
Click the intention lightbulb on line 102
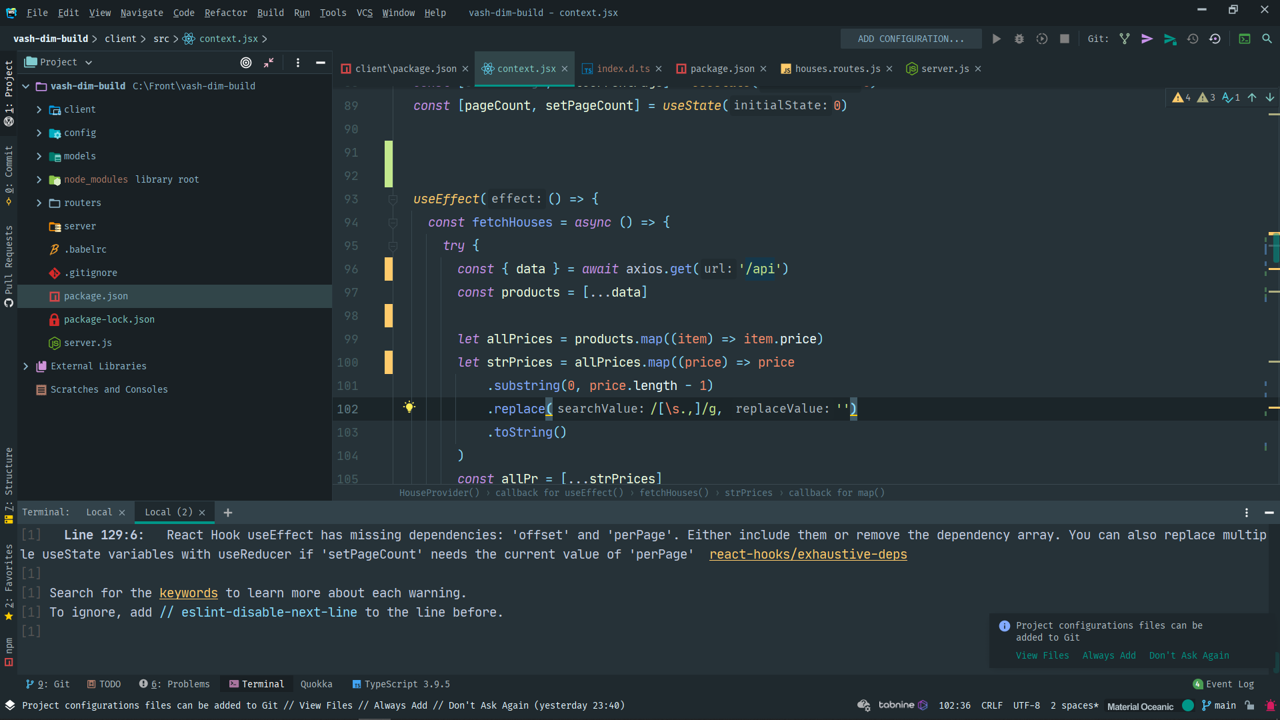click(x=409, y=407)
